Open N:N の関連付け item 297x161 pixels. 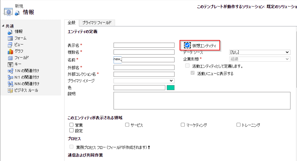point(27,84)
